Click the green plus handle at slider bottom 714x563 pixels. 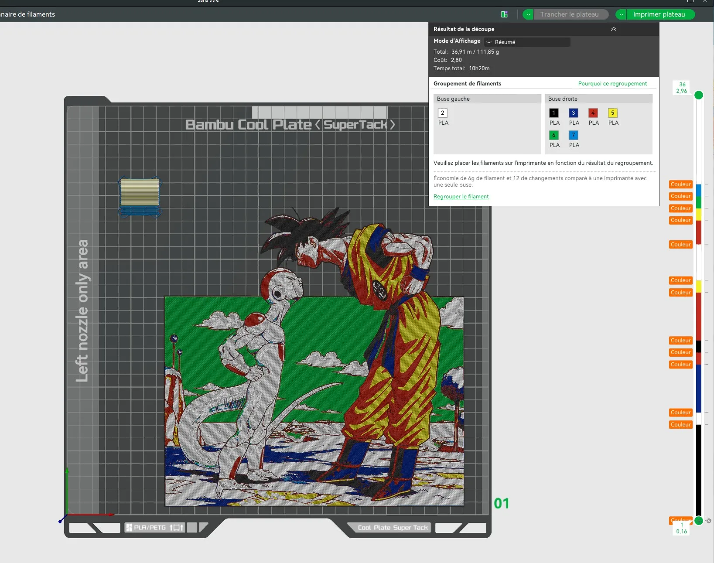coord(699,521)
